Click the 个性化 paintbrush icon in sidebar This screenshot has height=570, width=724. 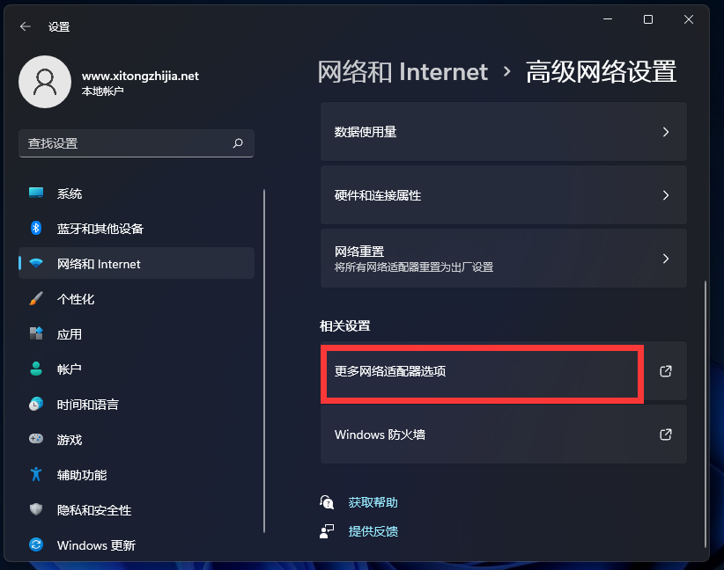point(35,299)
